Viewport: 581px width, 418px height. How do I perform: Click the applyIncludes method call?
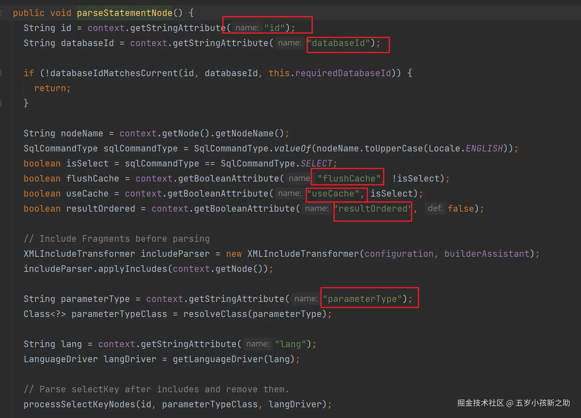click(x=133, y=269)
